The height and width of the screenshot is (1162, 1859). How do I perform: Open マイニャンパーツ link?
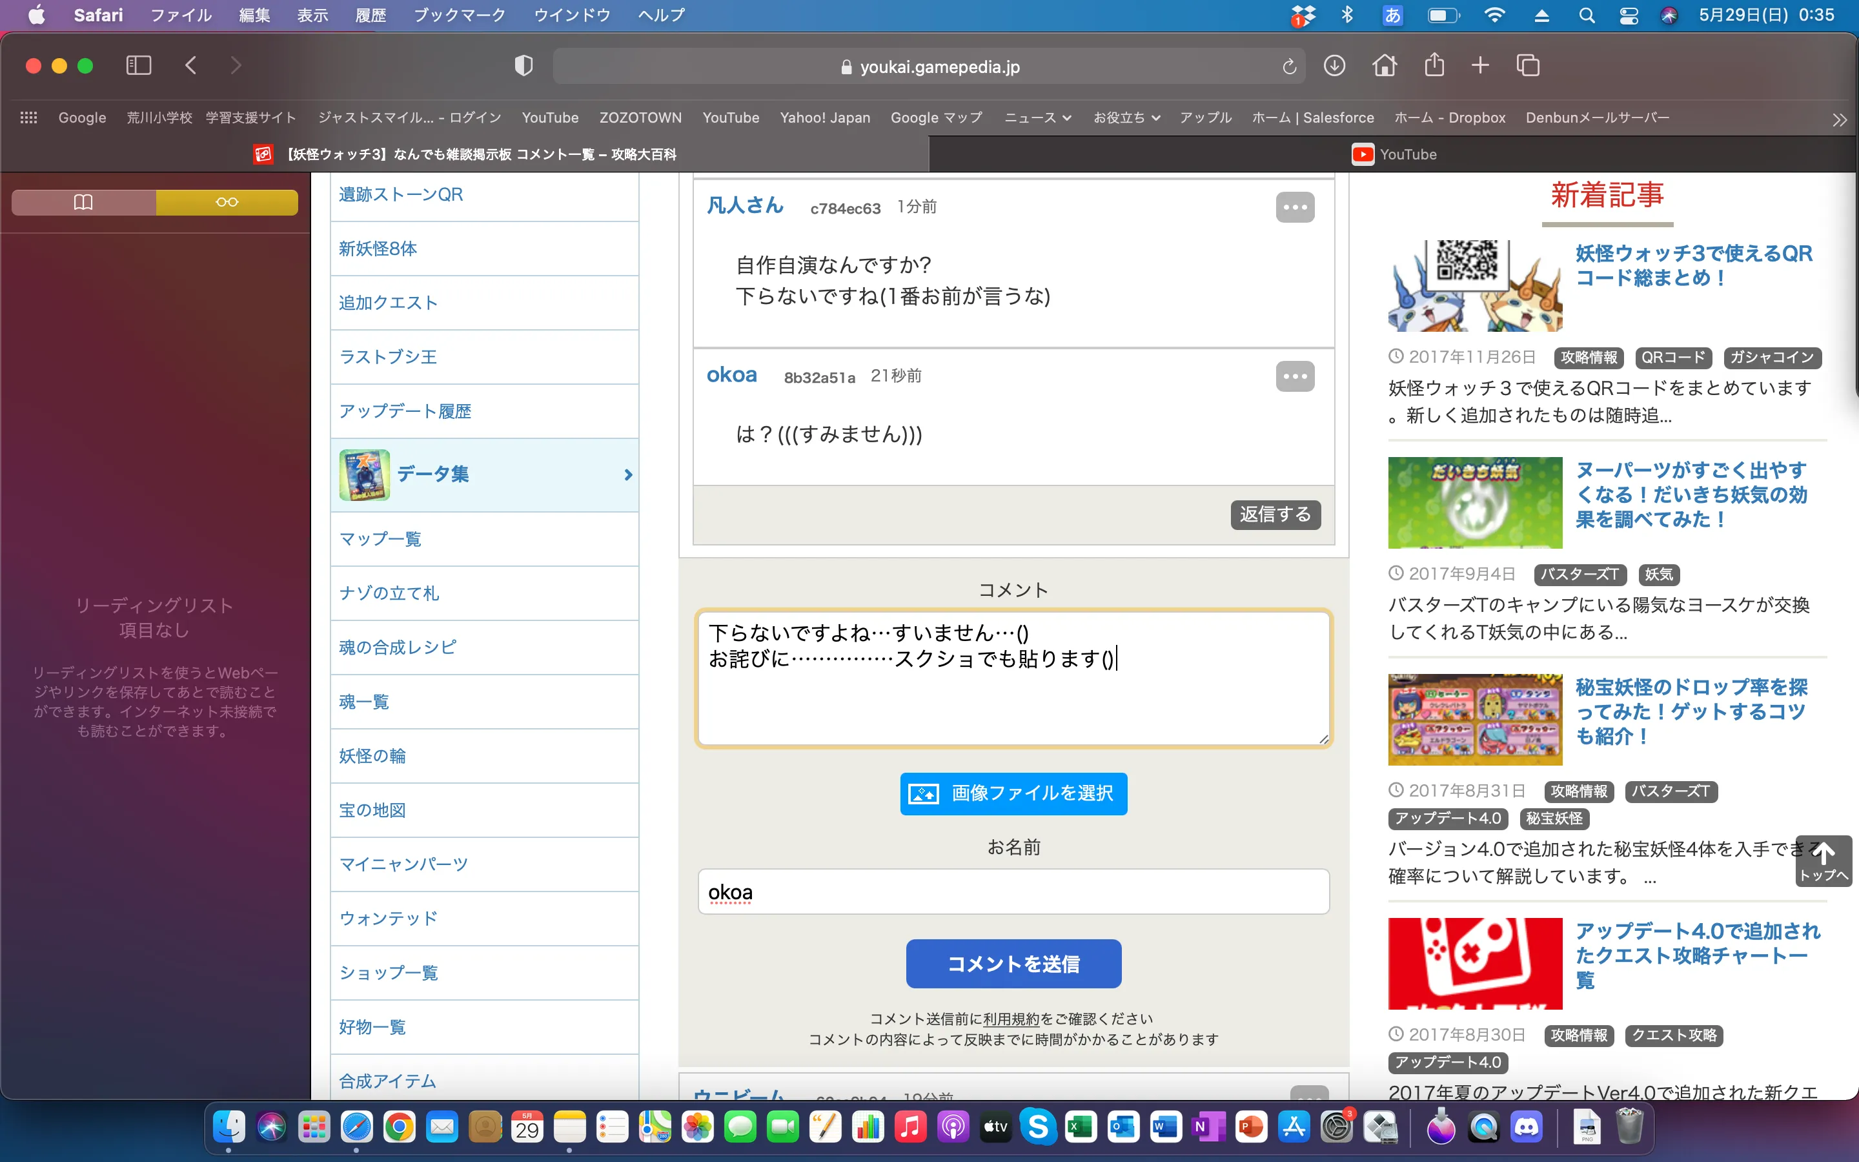point(403,864)
